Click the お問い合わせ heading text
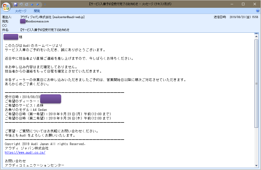The height and width of the screenshot is (170, 261). click(15, 161)
